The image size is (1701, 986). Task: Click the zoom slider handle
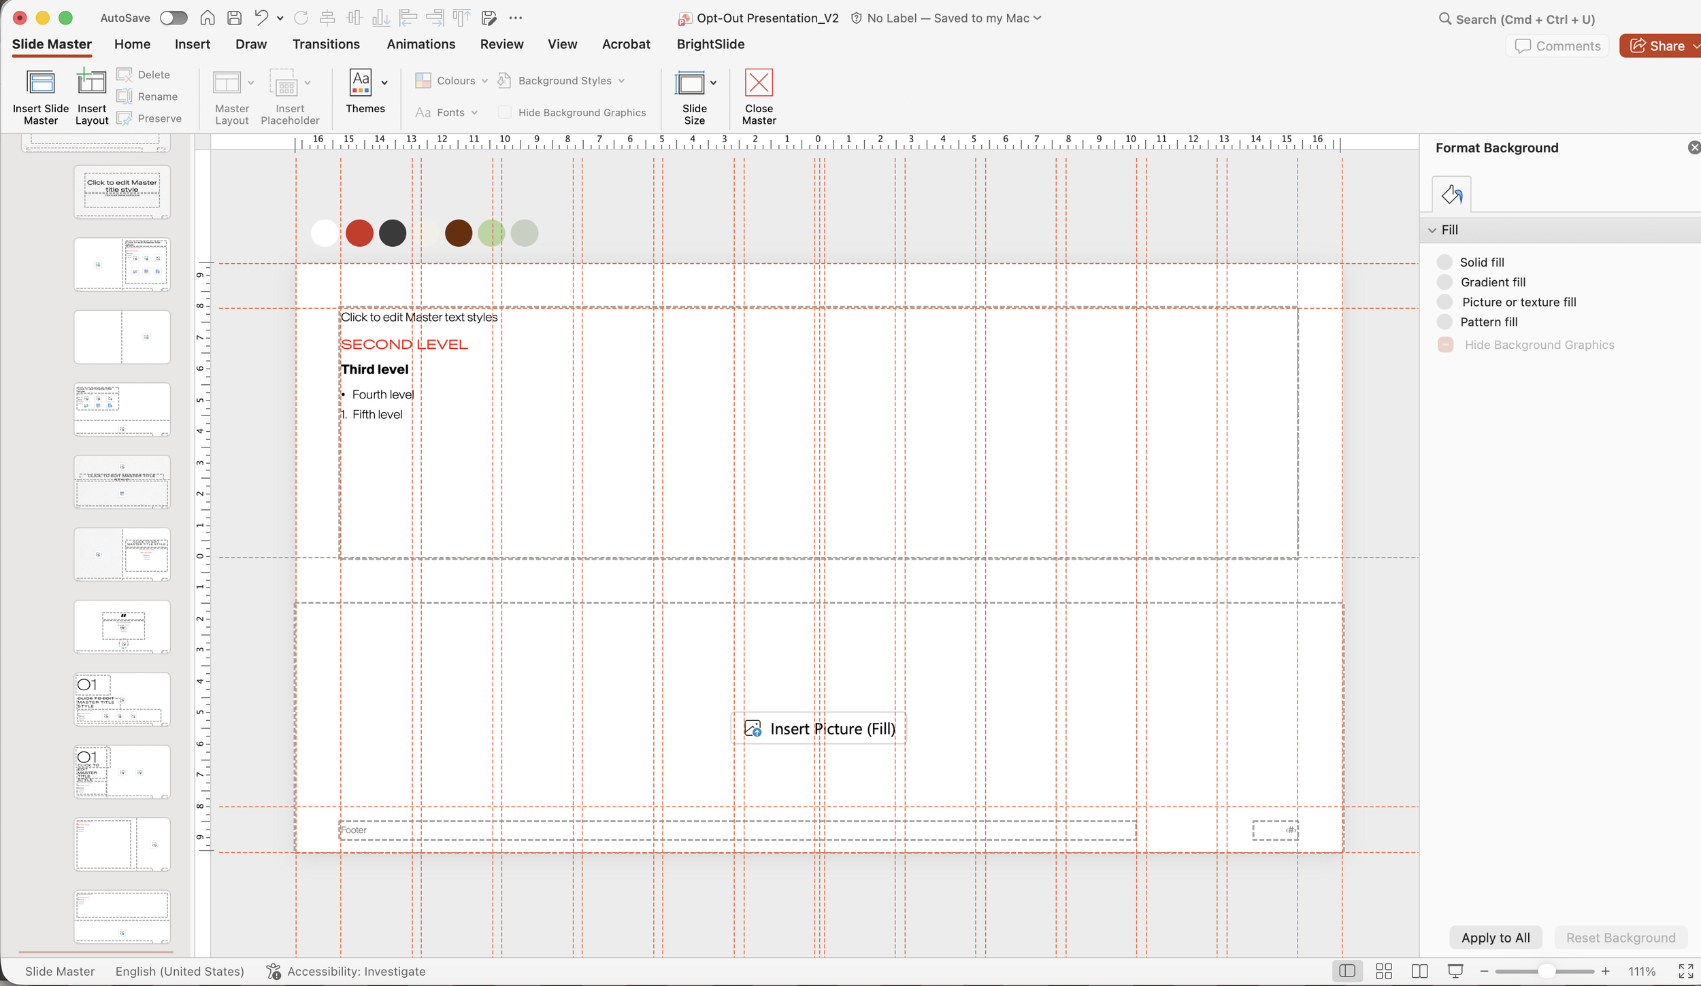click(1547, 971)
